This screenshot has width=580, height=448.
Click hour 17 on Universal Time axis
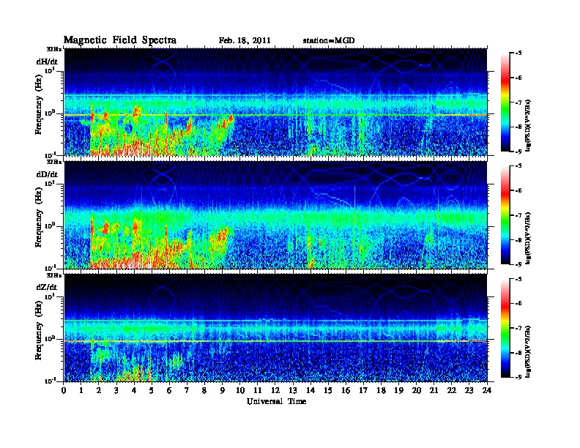(x=364, y=391)
